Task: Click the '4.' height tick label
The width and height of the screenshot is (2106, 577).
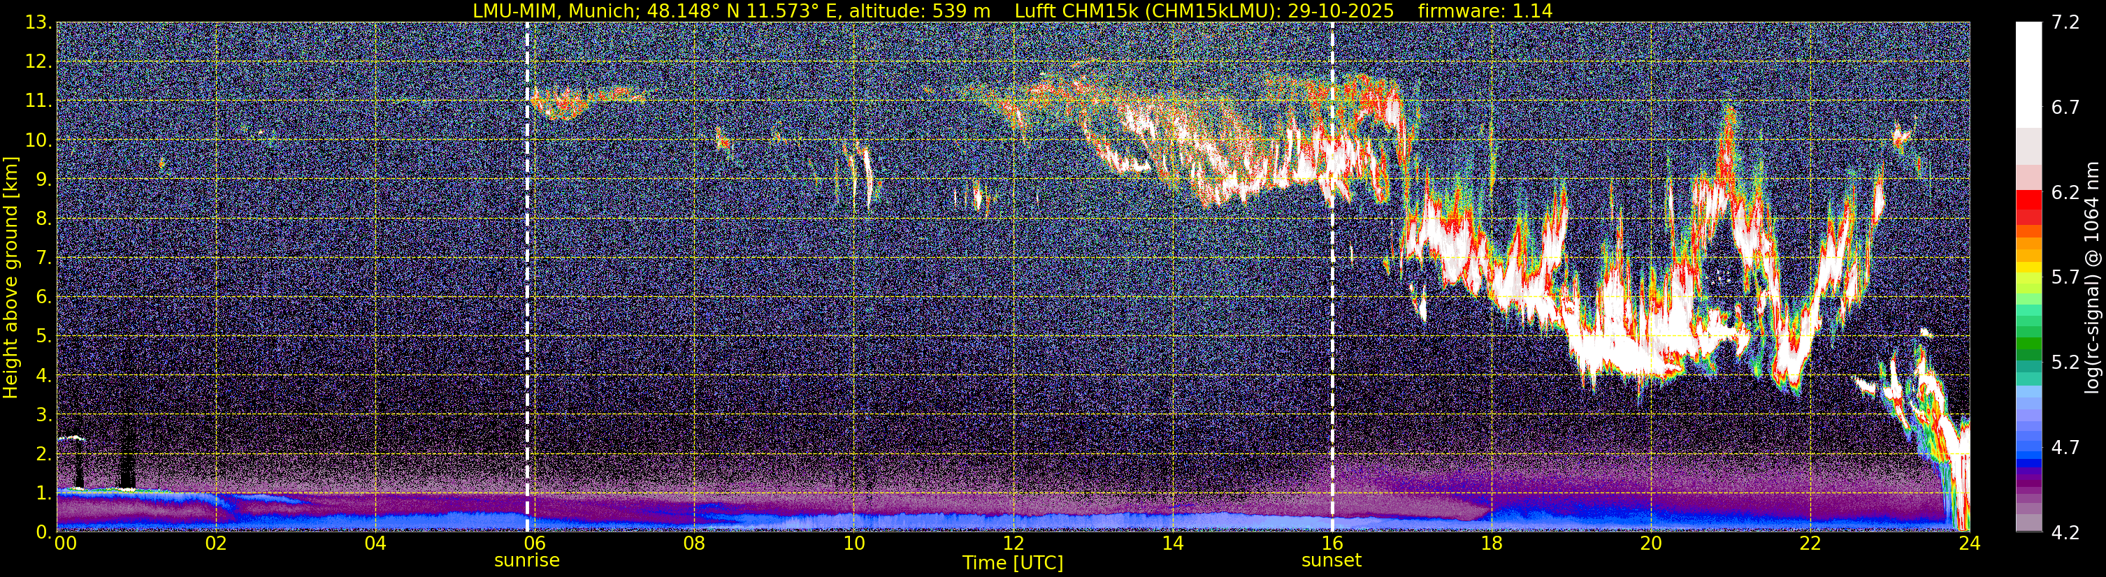Action: click(43, 376)
